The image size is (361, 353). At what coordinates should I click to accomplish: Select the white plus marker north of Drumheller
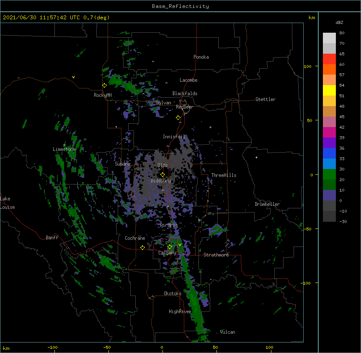point(256,157)
